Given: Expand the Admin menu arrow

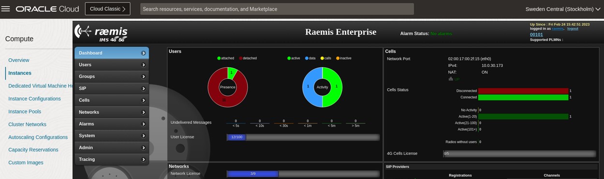Looking at the screenshot, I should coord(143,148).
